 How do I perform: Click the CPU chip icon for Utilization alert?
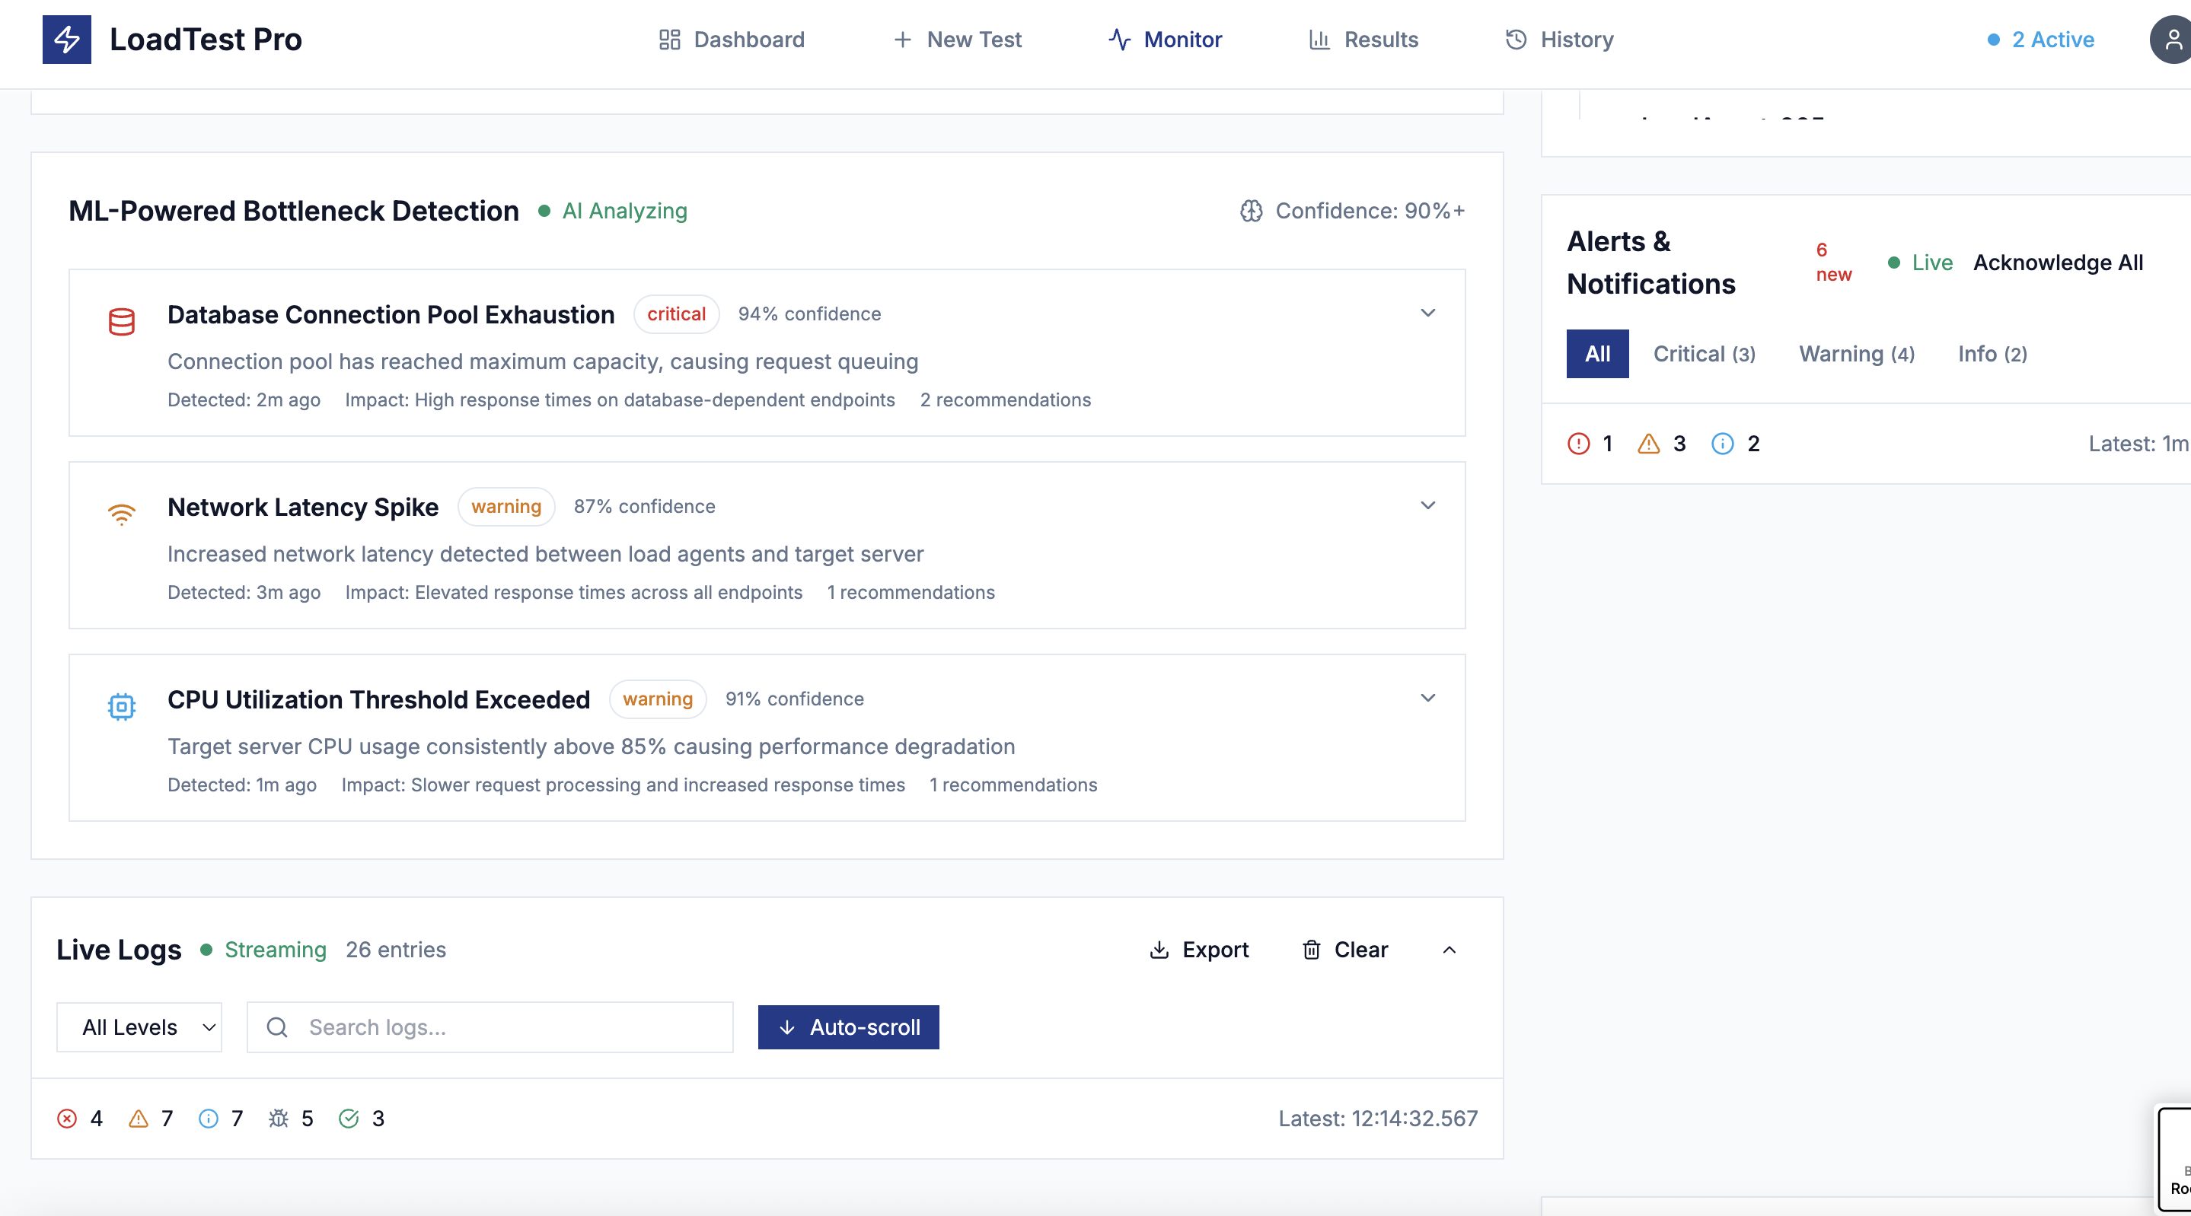pyautogui.click(x=122, y=706)
